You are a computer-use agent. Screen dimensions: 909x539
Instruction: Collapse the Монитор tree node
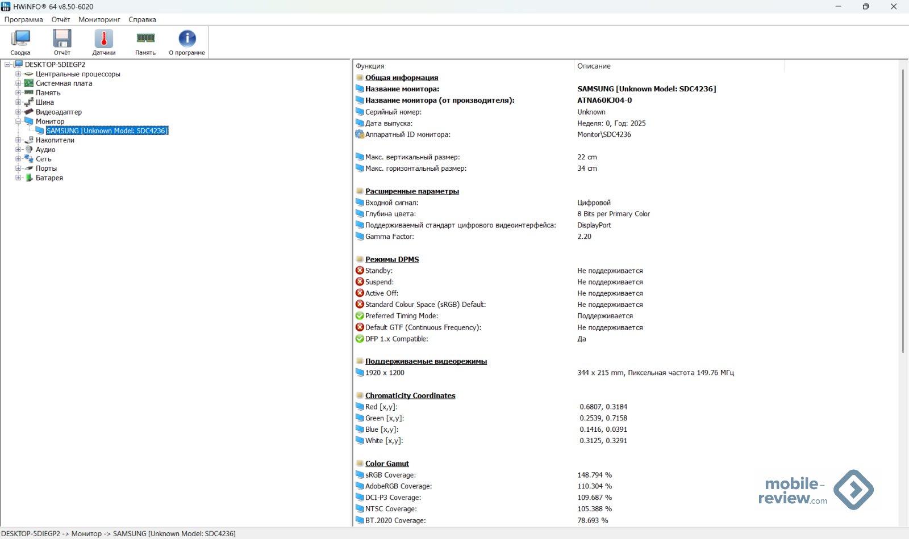pyautogui.click(x=18, y=121)
